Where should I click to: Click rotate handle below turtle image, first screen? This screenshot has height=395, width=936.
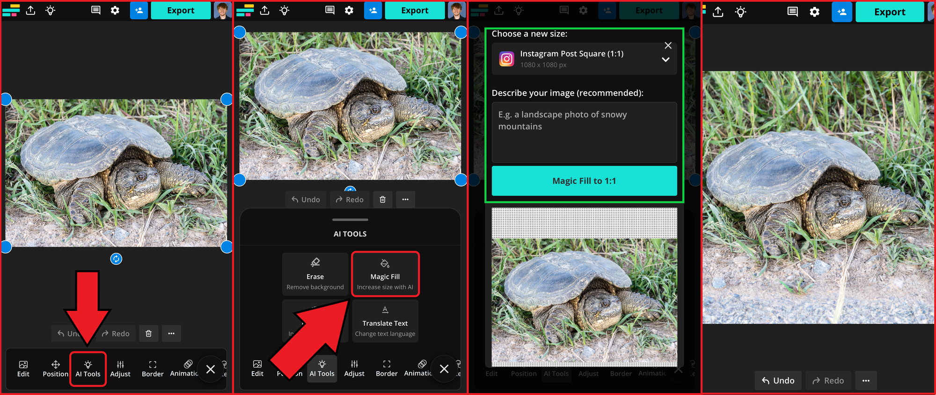coord(116,259)
